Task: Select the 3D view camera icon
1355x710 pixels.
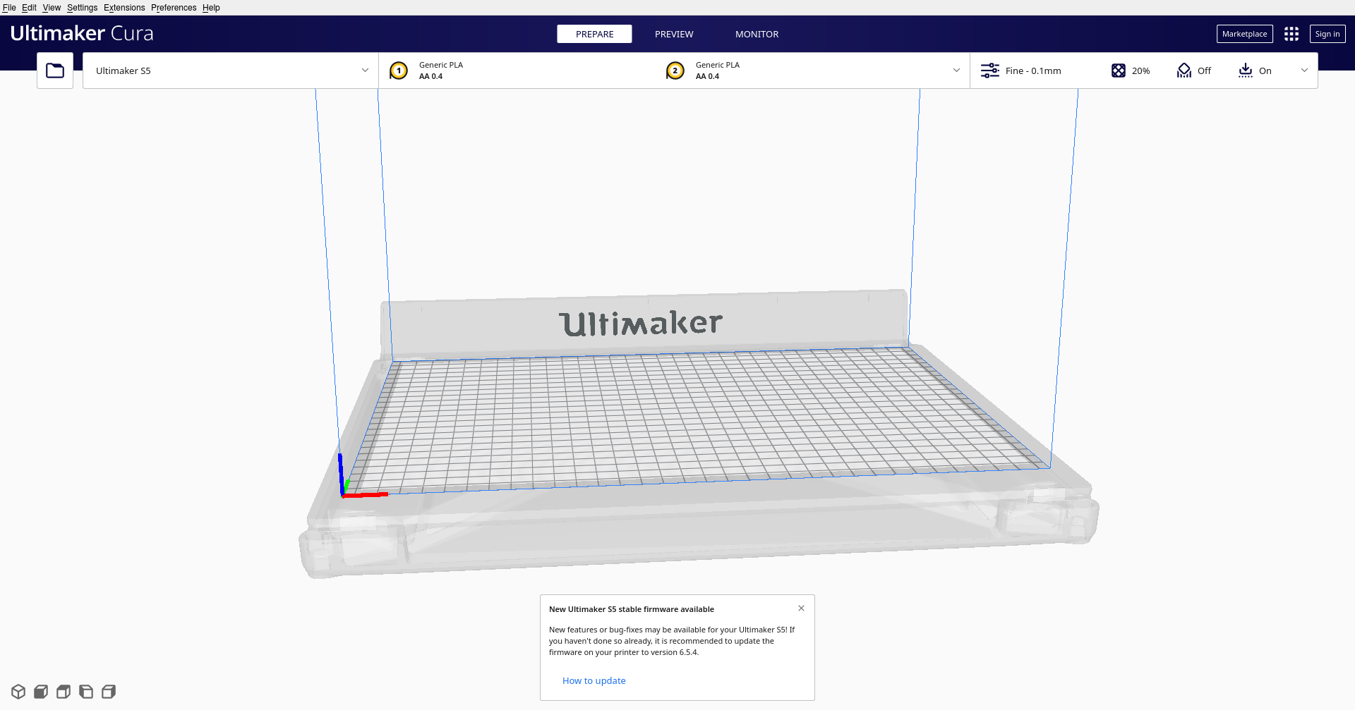Action: tap(18, 692)
